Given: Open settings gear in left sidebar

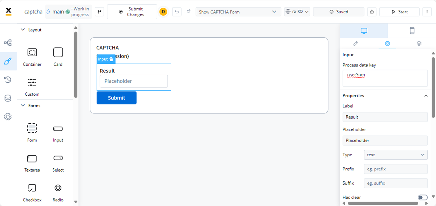Looking at the screenshot, I should (x=8, y=117).
